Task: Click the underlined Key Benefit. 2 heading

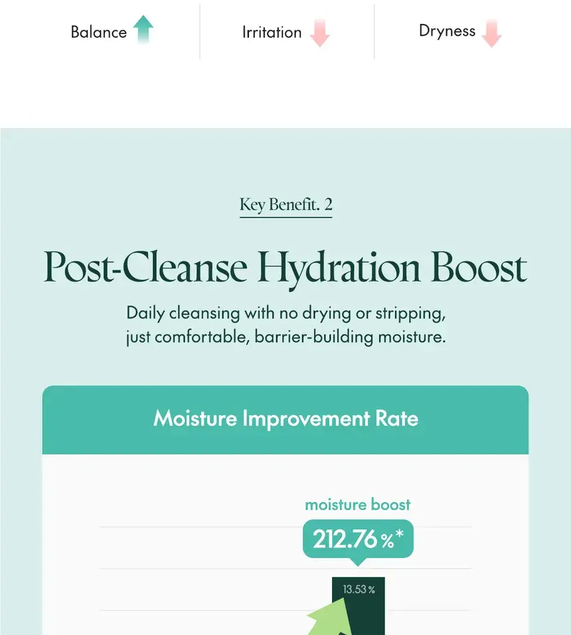Action: point(285,205)
